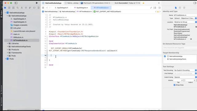
Task: Open the Text Encoding dropdown
Action: (x=185, y=70)
